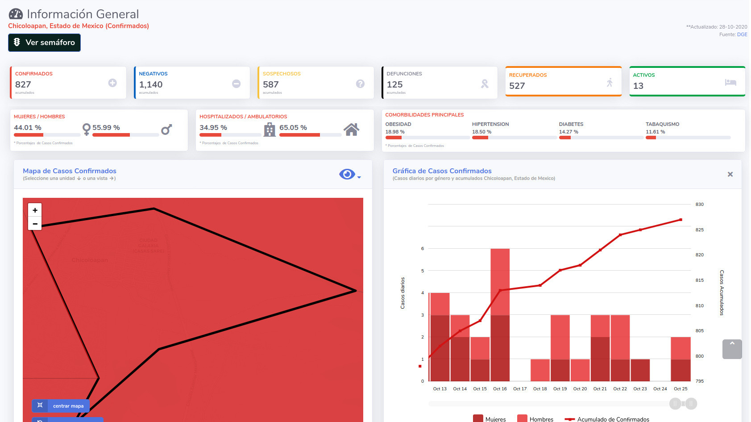The width and height of the screenshot is (751, 422).
Task: Click the ribbon icon on Defunciones card
Action: [x=485, y=84]
